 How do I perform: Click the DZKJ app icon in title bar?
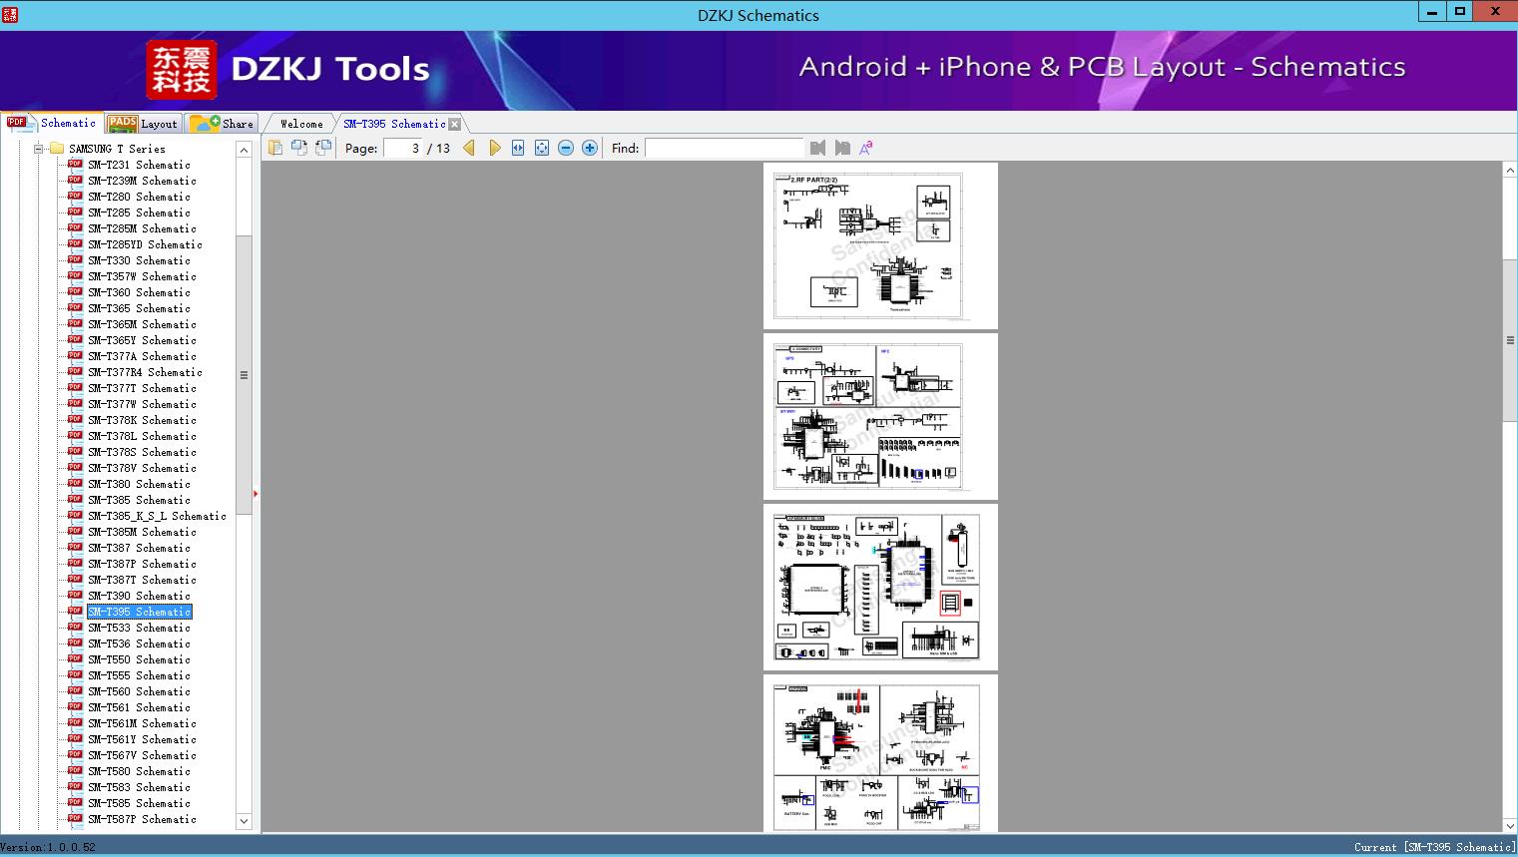[10, 14]
